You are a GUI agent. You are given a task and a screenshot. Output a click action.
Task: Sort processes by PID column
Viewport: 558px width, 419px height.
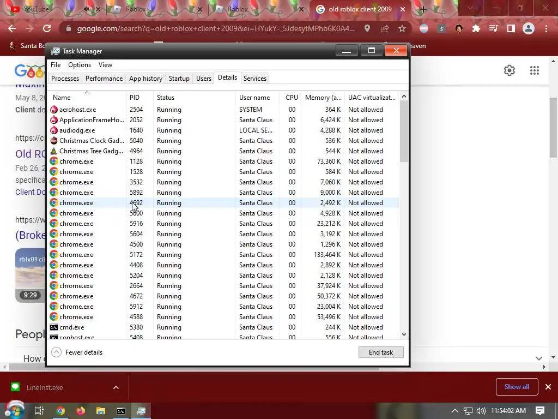coord(139,97)
